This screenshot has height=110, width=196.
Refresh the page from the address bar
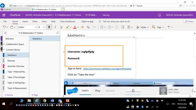(134, 5)
